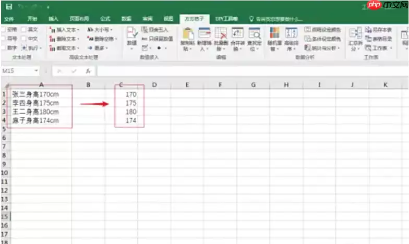
Task: Switch to the 视图 View tab
Action: coord(168,19)
